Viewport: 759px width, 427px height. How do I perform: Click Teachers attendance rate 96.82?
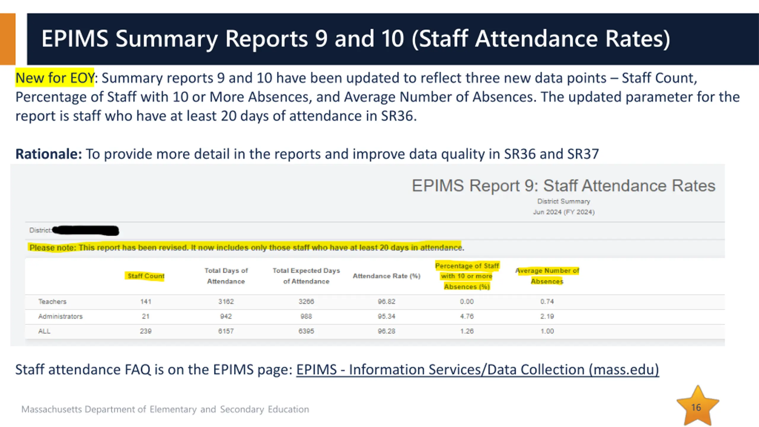(x=387, y=302)
